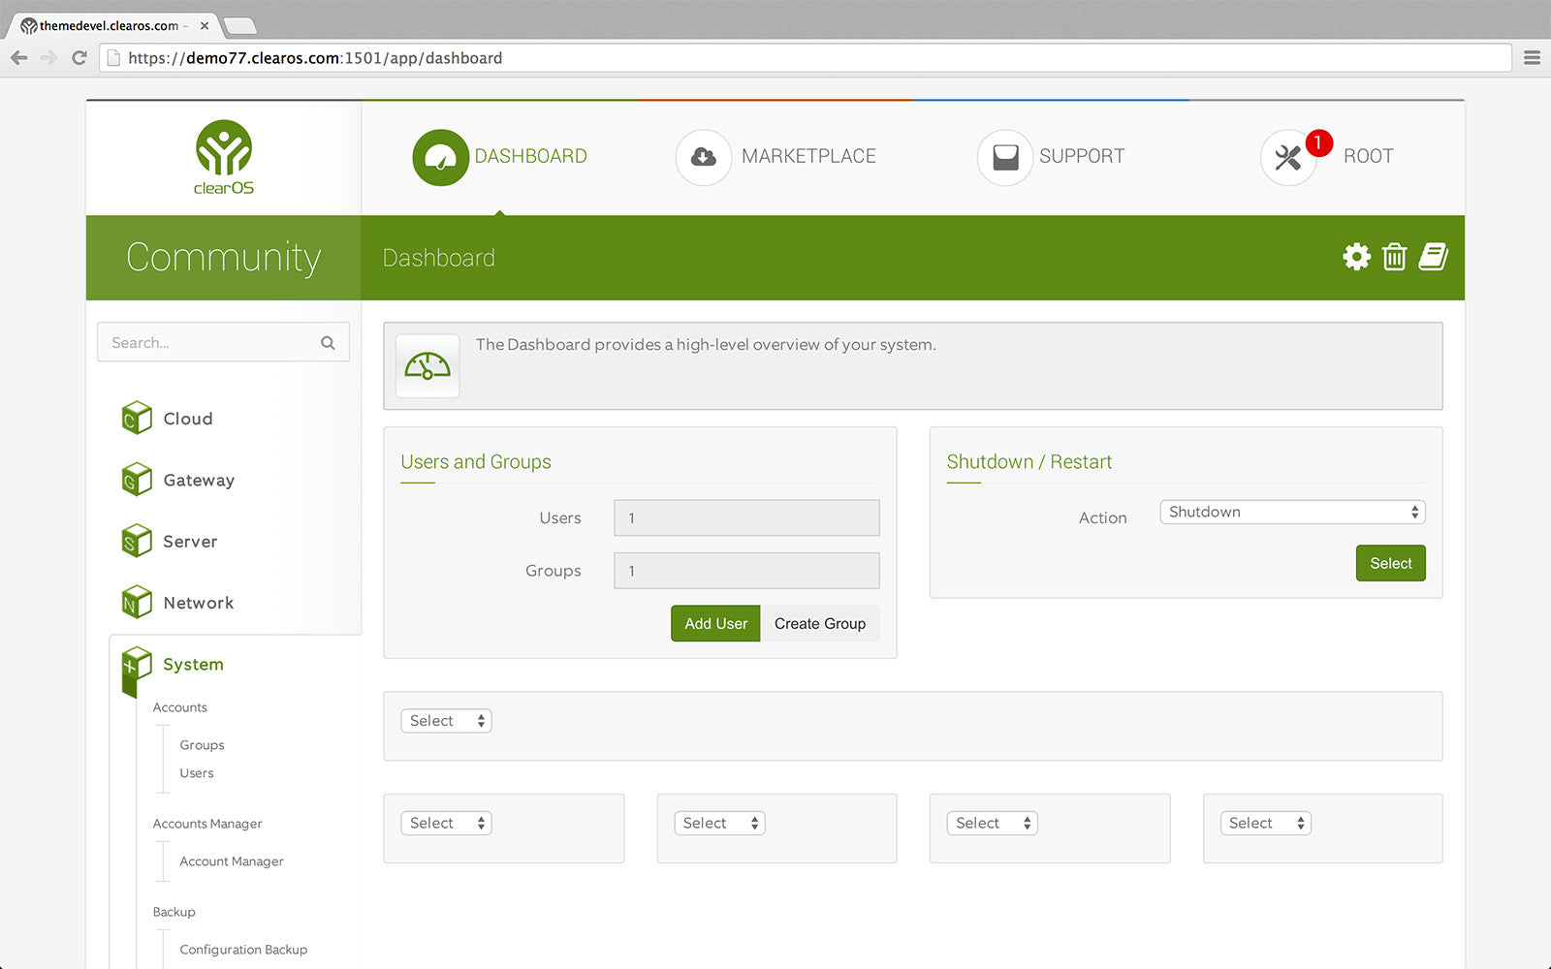Open the Root tools icon
Viewport: 1551px width, 969px height.
coord(1287,157)
